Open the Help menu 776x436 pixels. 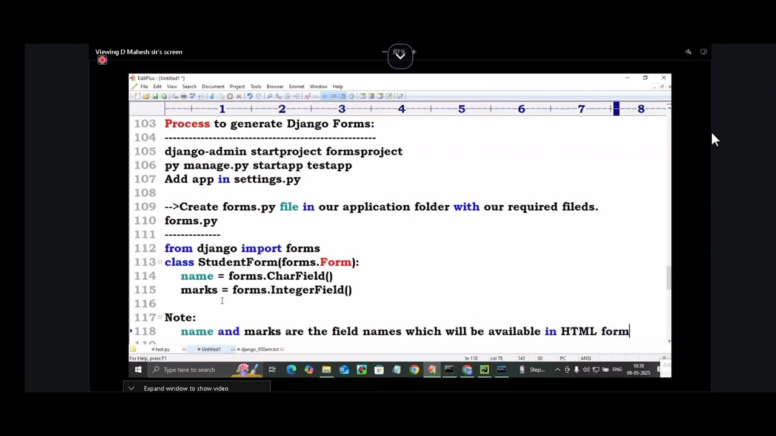(338, 87)
